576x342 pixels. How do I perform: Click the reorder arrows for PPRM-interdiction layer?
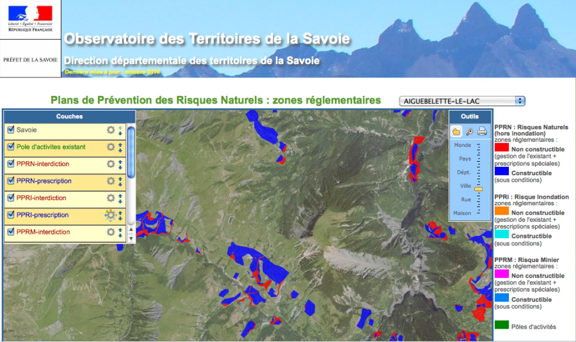click(x=120, y=232)
